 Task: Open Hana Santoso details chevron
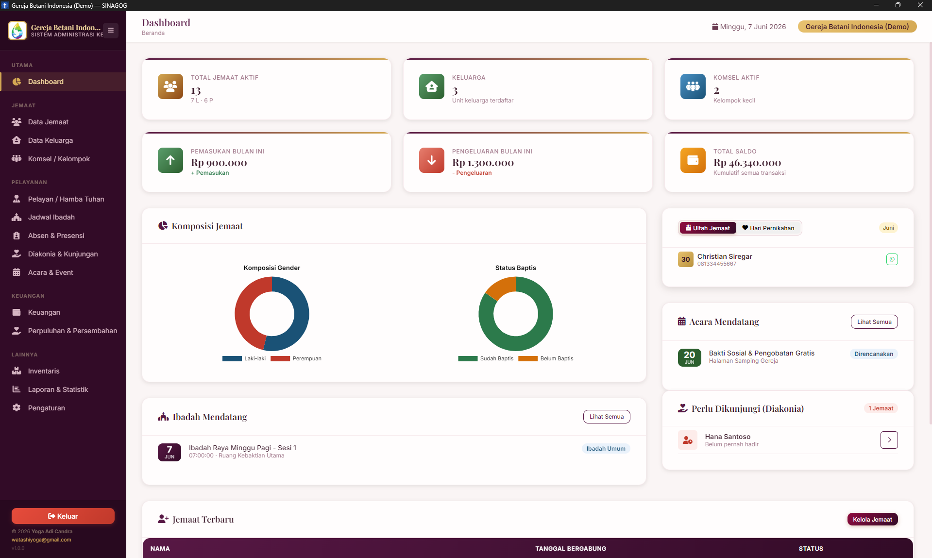pyautogui.click(x=889, y=440)
